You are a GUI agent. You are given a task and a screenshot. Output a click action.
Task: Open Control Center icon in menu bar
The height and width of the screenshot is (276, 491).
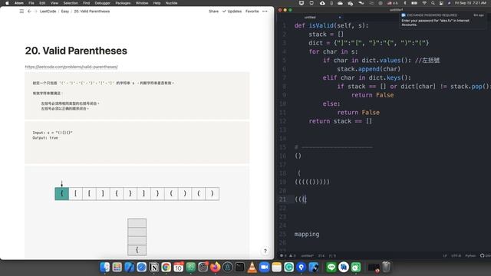pyautogui.click(x=441, y=3)
